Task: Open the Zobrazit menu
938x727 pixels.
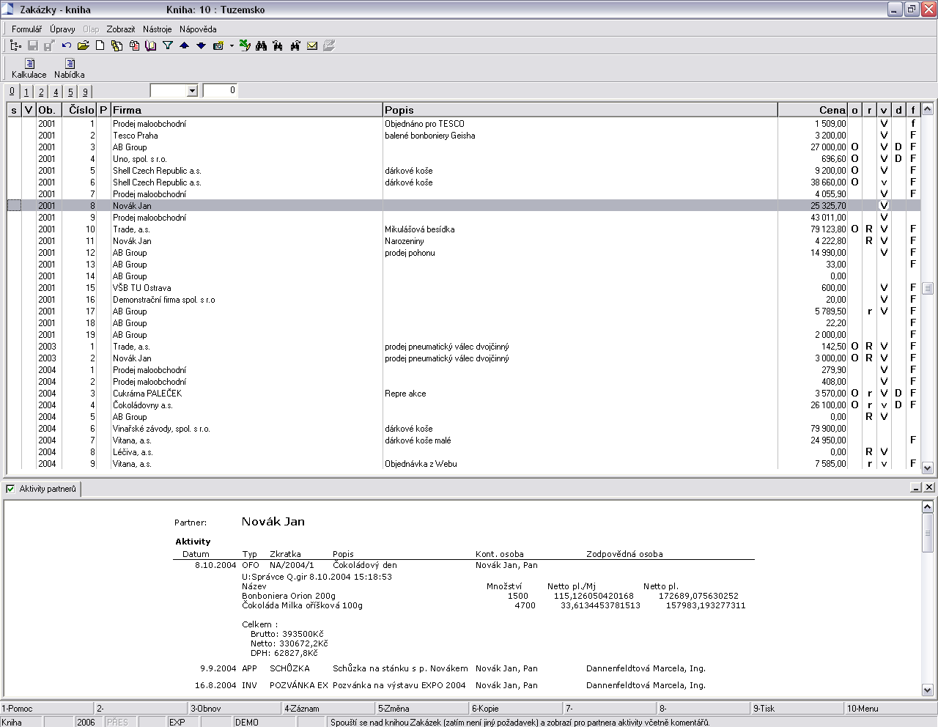Action: pyautogui.click(x=121, y=29)
